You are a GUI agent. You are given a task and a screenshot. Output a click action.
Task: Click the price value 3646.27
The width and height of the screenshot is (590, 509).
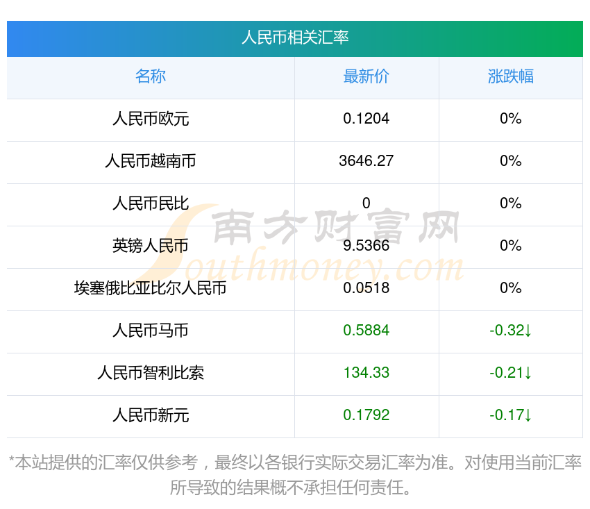pos(366,161)
